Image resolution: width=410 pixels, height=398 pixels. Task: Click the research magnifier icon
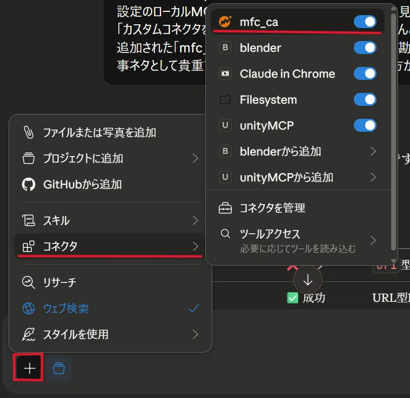pos(29,282)
